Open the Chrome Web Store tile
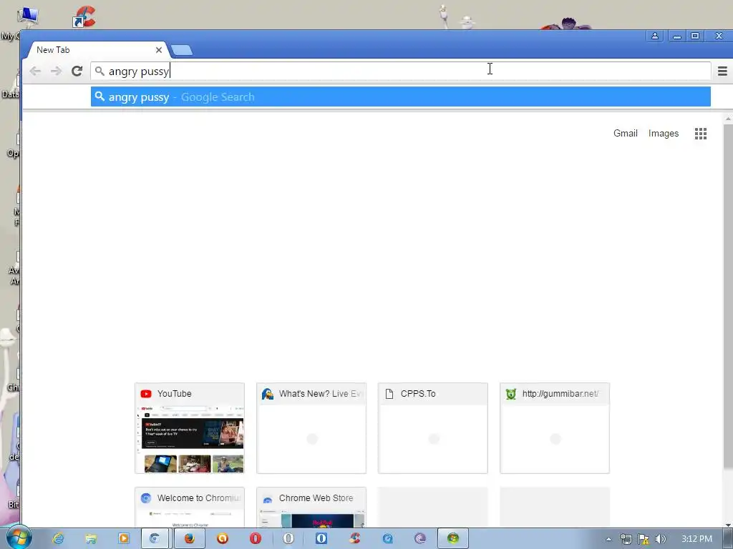 coord(311,508)
